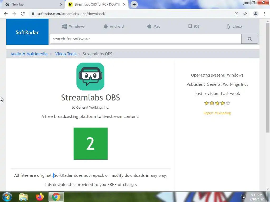Open the Linux category
Screen dimensions: 270x202
click(234, 27)
